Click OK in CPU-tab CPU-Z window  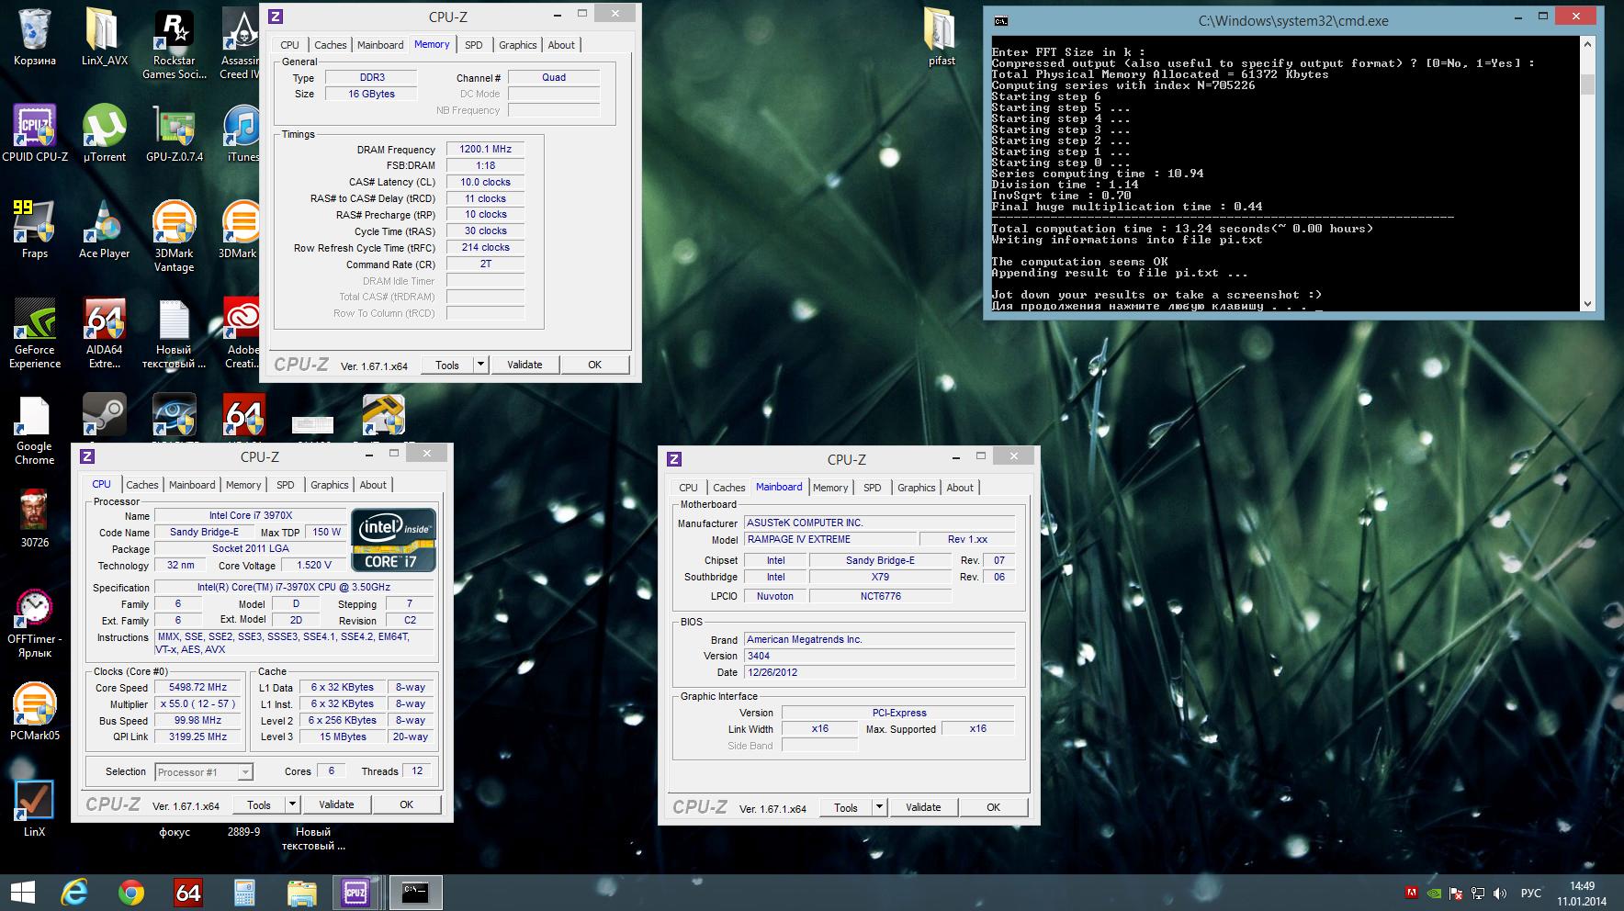(x=407, y=804)
